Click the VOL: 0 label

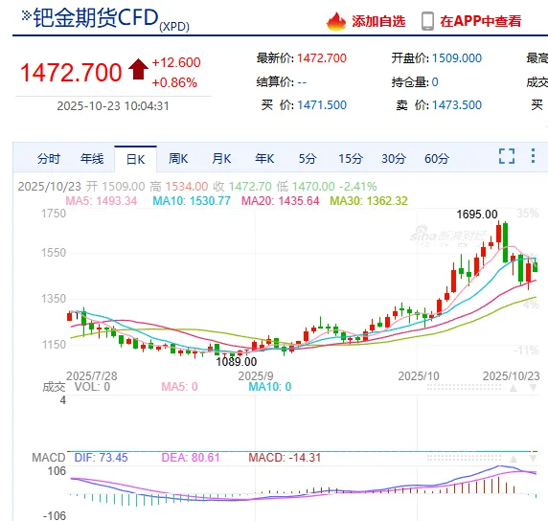92,387
